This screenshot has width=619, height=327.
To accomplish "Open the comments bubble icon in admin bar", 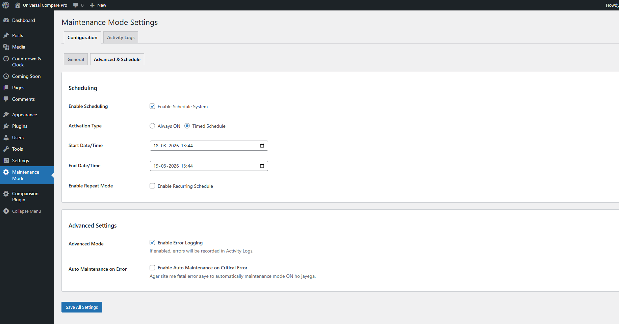I will pyautogui.click(x=76, y=5).
